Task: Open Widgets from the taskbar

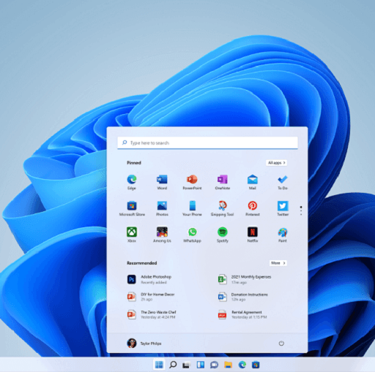Action: (x=201, y=365)
